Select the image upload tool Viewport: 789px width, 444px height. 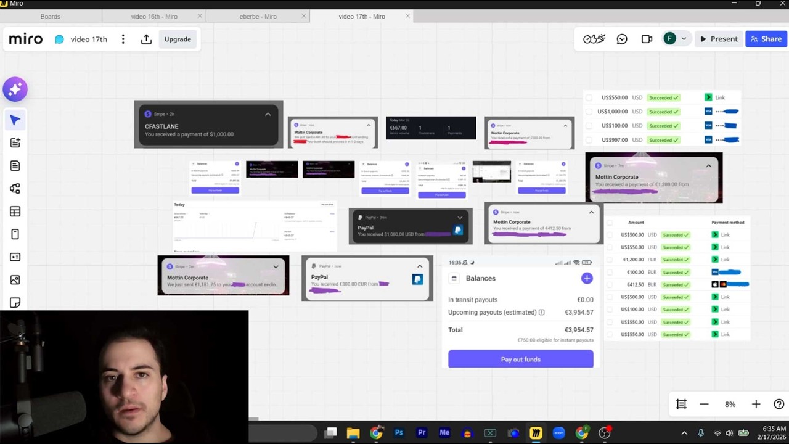[x=15, y=280]
